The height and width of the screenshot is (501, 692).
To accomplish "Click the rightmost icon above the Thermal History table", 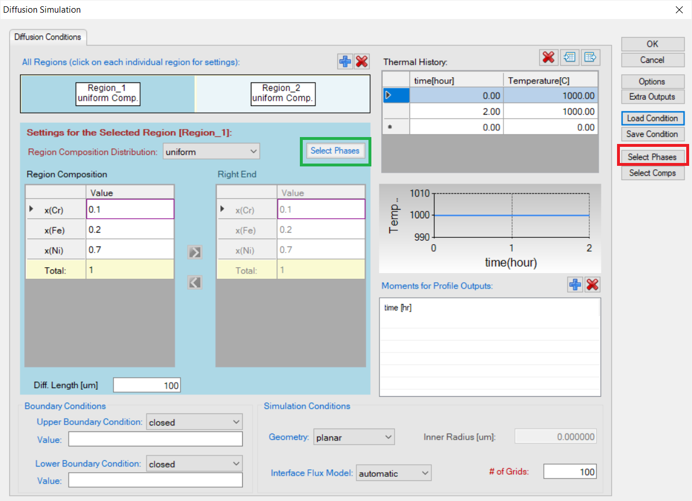I will (591, 57).
